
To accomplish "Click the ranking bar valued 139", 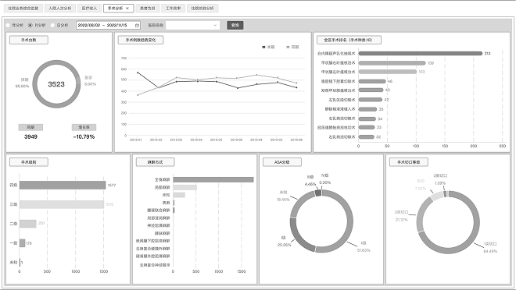I will click(x=392, y=63).
